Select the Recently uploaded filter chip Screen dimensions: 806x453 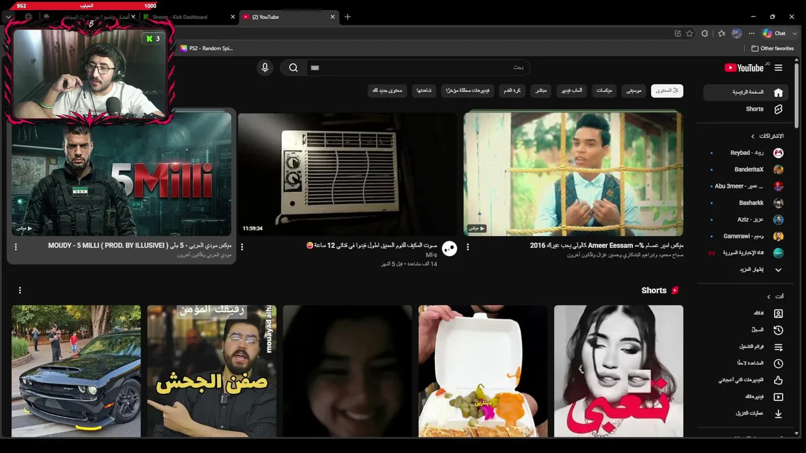468,91
